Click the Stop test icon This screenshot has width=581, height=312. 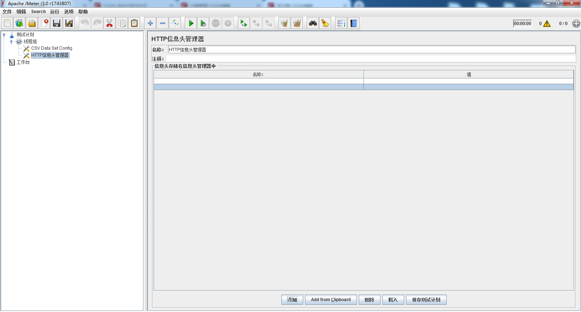(216, 23)
